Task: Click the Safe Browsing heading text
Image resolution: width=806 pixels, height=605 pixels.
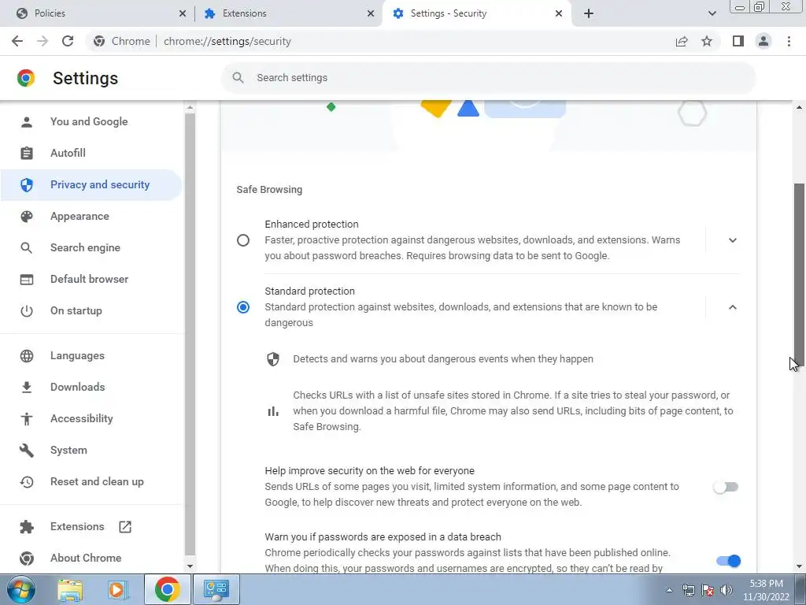Action: coord(269,190)
